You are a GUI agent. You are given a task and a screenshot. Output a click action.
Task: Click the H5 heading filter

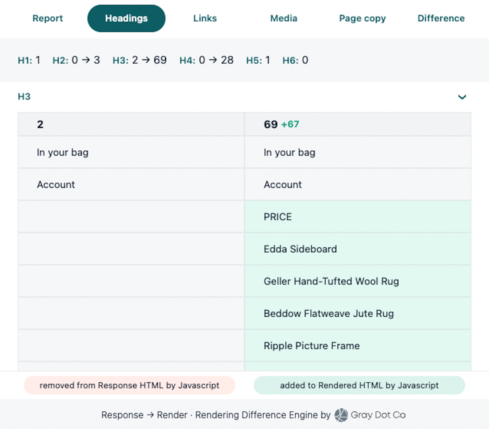coord(258,60)
